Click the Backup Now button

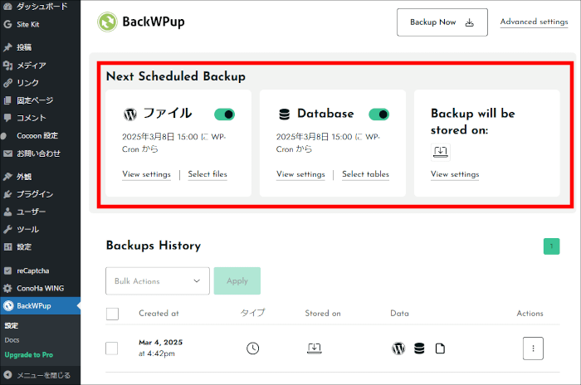(x=442, y=22)
